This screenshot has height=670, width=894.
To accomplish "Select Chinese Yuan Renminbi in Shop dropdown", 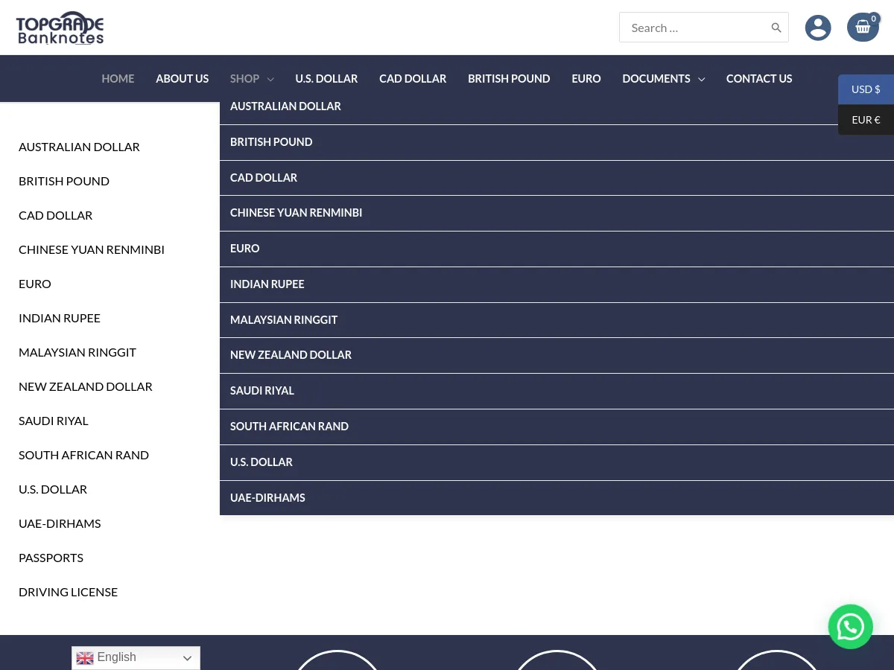I will [296, 213].
